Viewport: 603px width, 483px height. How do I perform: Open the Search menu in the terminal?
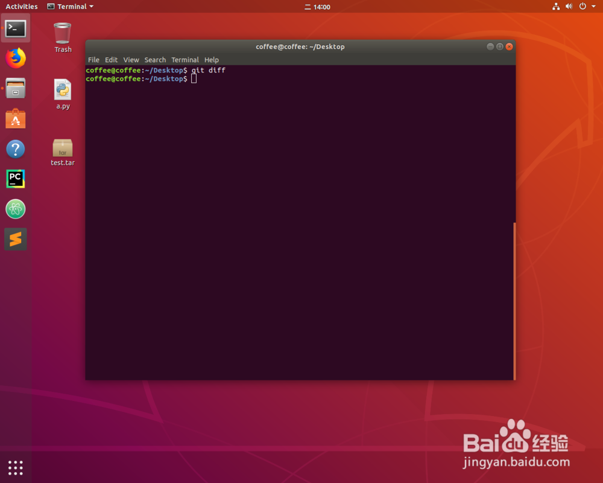tap(155, 60)
